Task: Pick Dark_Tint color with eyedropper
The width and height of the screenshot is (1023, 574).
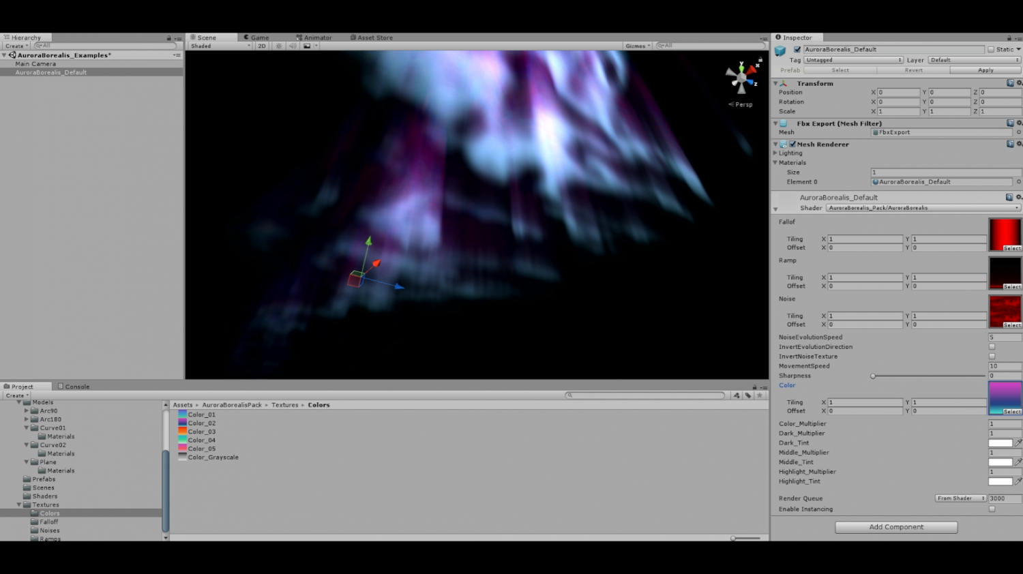Action: tap(1018, 442)
